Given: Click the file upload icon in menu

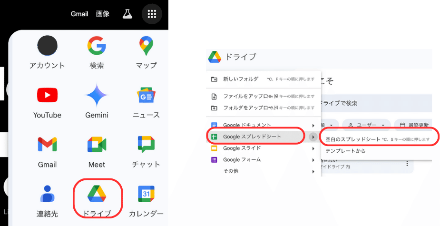Looking at the screenshot, I should pos(214,97).
